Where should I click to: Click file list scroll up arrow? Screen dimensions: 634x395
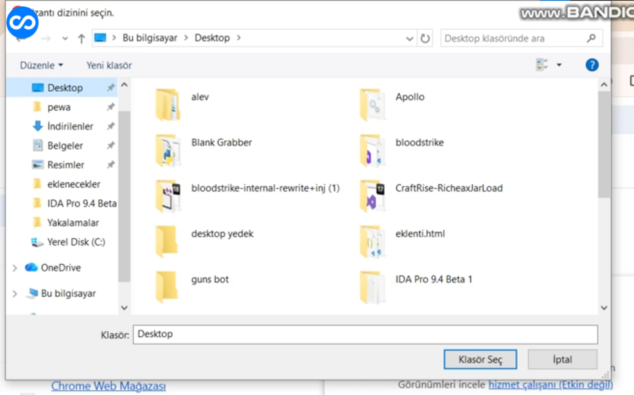click(604, 85)
